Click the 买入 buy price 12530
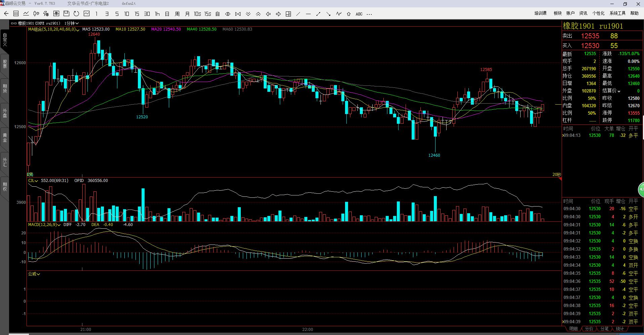Image resolution: width=644 pixels, height=335 pixels. 590,46
